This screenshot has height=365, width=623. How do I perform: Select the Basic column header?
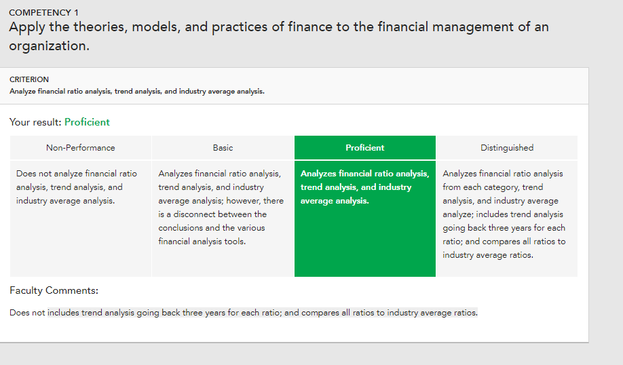[x=223, y=148]
